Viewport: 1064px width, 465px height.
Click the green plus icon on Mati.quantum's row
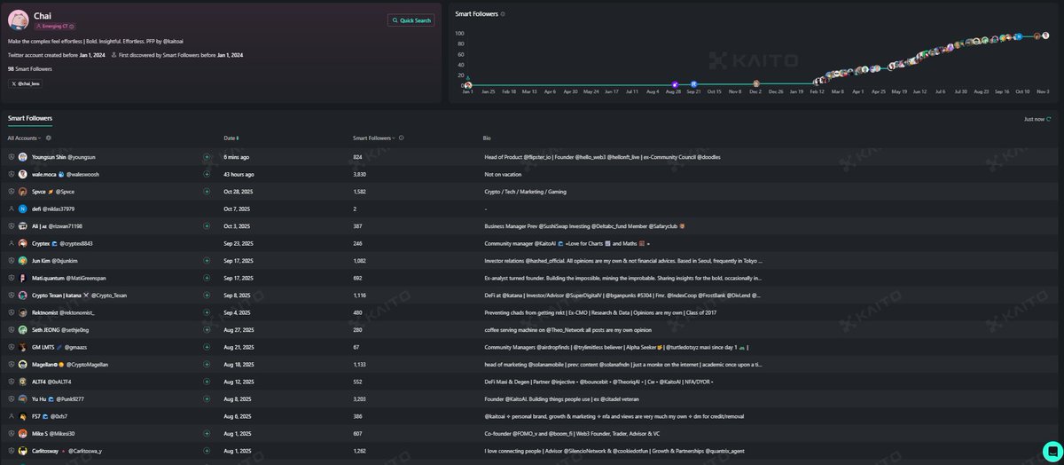coord(207,278)
